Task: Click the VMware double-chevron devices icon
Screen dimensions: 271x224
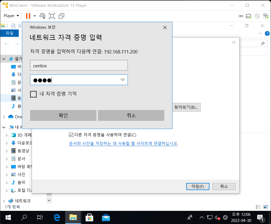Action: pos(241,16)
